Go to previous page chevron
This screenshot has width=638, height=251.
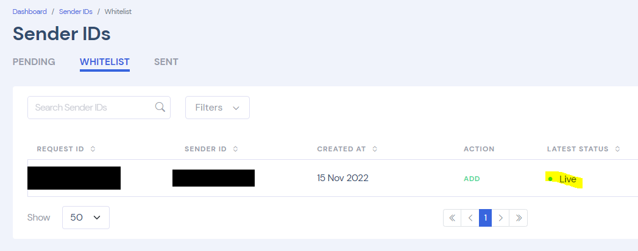click(470, 218)
